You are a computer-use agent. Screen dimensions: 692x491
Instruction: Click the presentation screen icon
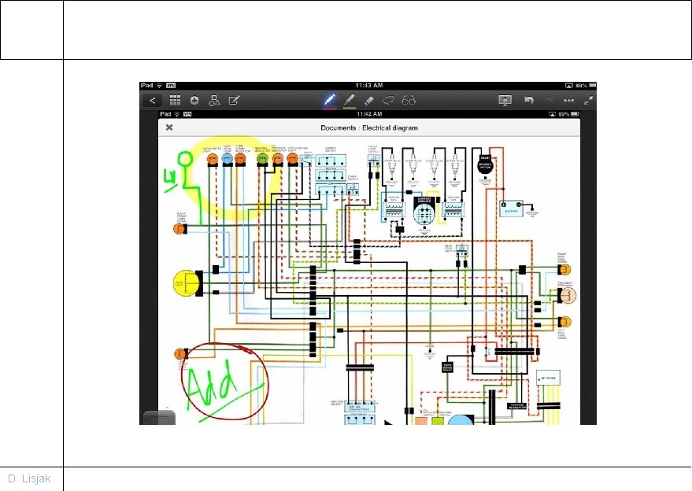(505, 101)
